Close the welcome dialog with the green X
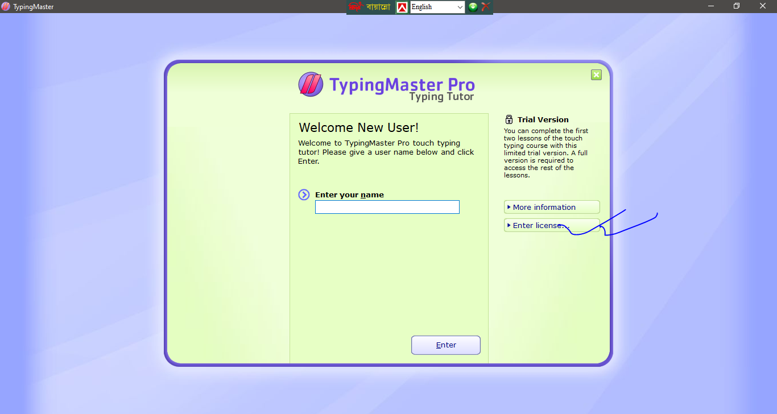This screenshot has width=777, height=414. click(x=596, y=74)
